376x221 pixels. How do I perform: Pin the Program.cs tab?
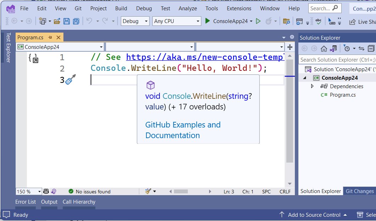(x=50, y=38)
